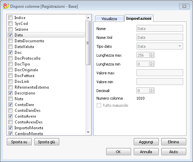This screenshot has height=162, width=193.
Task: Close the Disponi colonne dialog
Action: (184, 6)
